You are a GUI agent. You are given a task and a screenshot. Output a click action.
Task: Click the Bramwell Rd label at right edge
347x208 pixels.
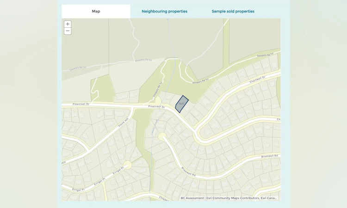pyautogui.click(x=269, y=156)
